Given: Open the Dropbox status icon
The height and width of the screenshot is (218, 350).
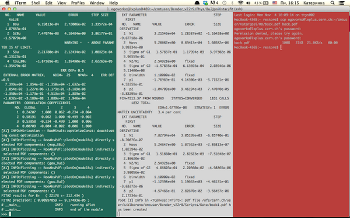Looking at the screenshot, I should (205, 3).
